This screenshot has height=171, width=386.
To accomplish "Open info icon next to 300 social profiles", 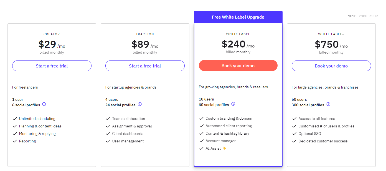I will point(328,105).
